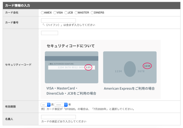183x128 pixels.
Task: Click the 名義人 name input field
Action: [x=58, y=117]
